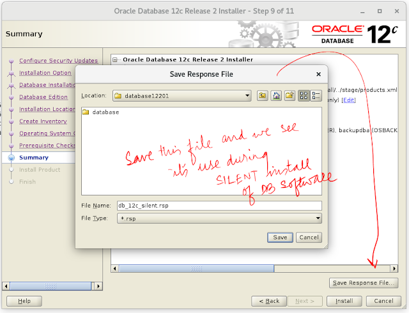
Task: Go up one folder level icon
Action: (263, 96)
